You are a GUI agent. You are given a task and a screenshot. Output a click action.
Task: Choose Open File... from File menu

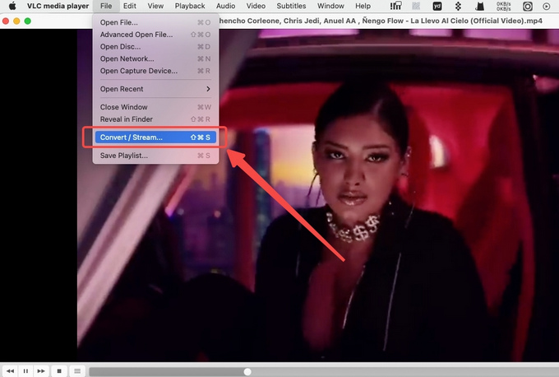pos(155,22)
